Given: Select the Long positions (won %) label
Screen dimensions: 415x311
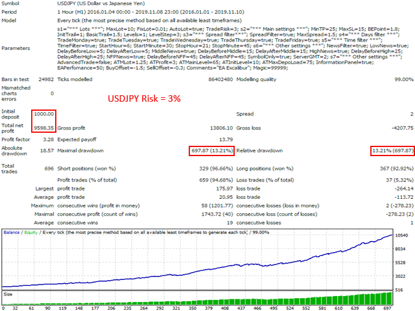Looking at the screenshot, I should [265, 168].
